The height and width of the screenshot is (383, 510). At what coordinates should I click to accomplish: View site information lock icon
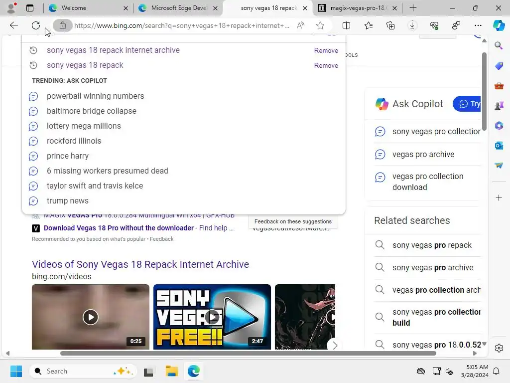(x=62, y=25)
